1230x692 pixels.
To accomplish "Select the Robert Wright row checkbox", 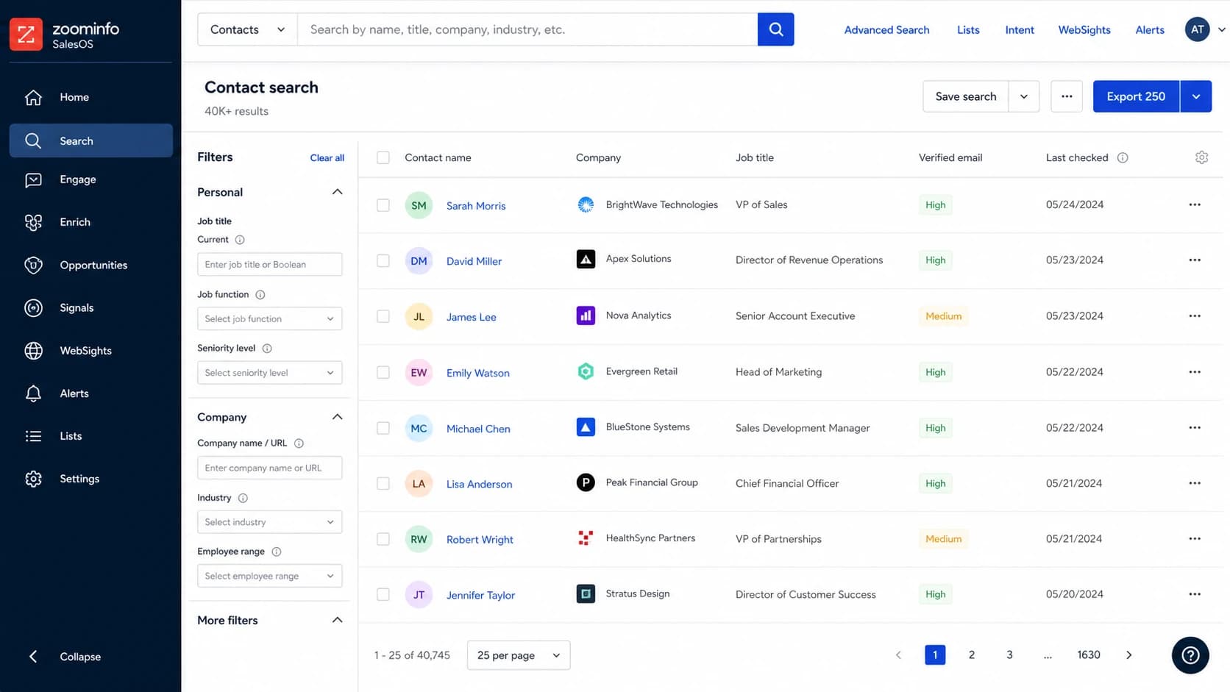I will point(383,539).
